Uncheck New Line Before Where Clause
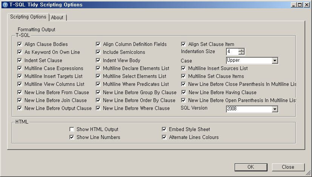Screen dimensions: 312x177 pos(98,108)
